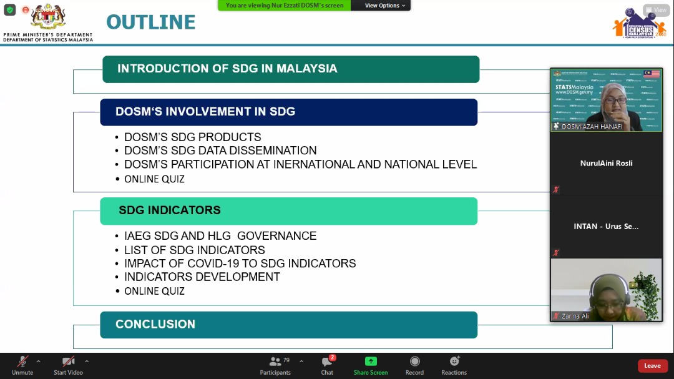The height and width of the screenshot is (379, 674).
Task: Click the green encryption shield icon
Action: pyautogui.click(x=9, y=10)
